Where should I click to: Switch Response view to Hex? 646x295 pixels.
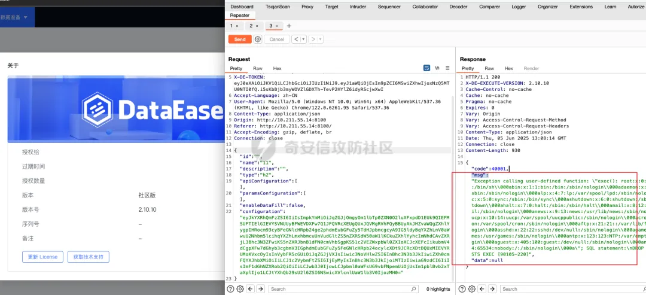[509, 68]
